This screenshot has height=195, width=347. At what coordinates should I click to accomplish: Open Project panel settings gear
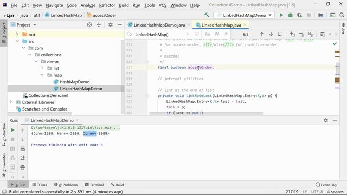tap(111, 25)
